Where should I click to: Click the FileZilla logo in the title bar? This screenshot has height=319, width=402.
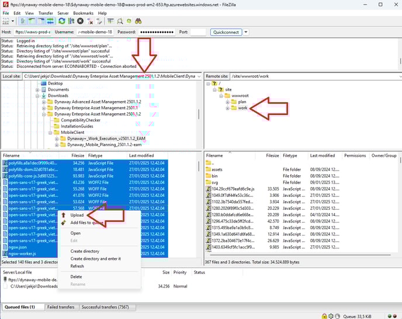(x=5, y=5)
